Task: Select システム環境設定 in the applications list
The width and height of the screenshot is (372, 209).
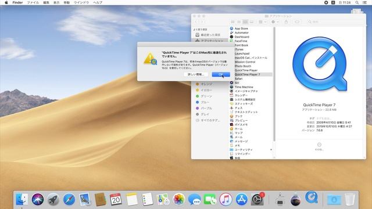Action: coord(245,99)
